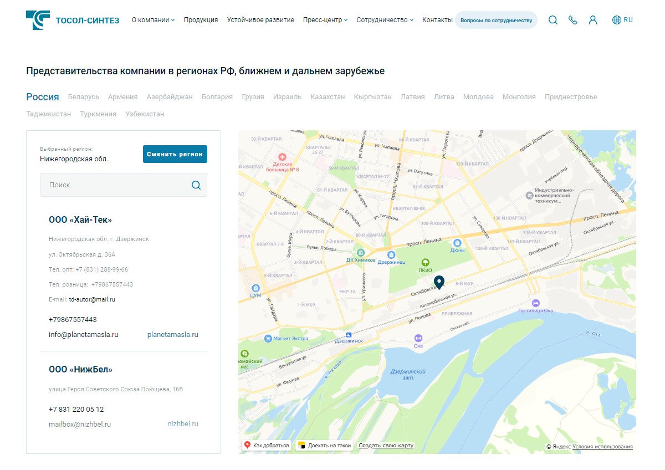665x470 pixels.
Task: Select Казахстан country tab
Action: pos(328,97)
